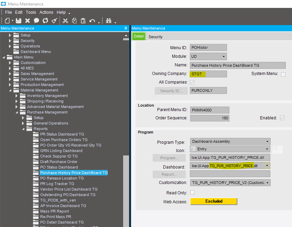Image resolution: width=292 pixels, height=227 pixels.
Task: Select PO Status Dashboard tree item
Action: coord(59,167)
